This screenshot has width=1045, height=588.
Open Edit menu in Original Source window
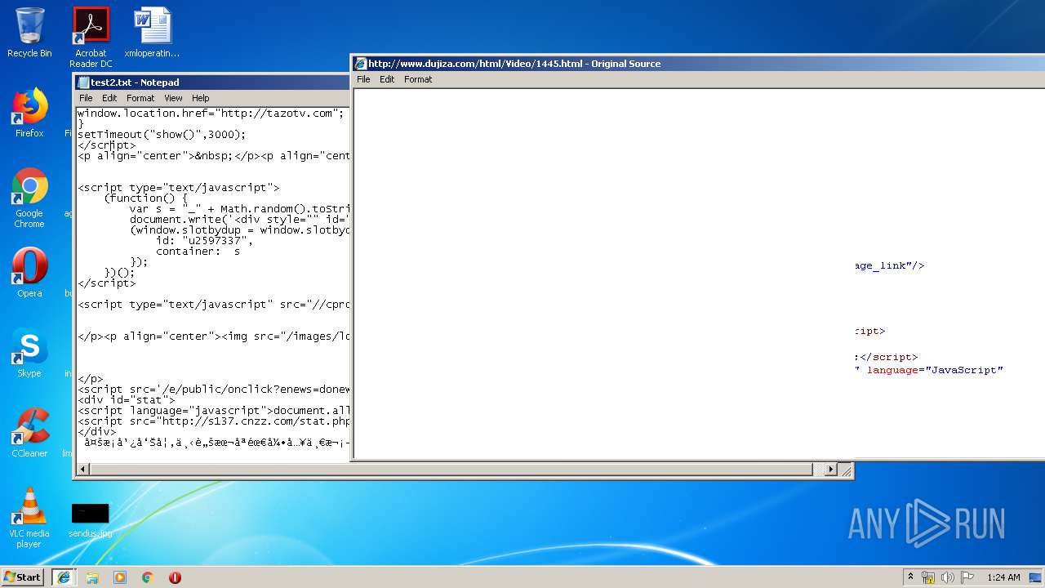[x=387, y=79]
